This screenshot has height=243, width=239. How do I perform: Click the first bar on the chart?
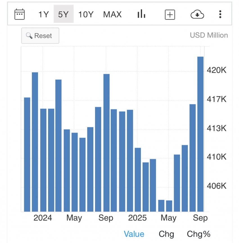27,154
